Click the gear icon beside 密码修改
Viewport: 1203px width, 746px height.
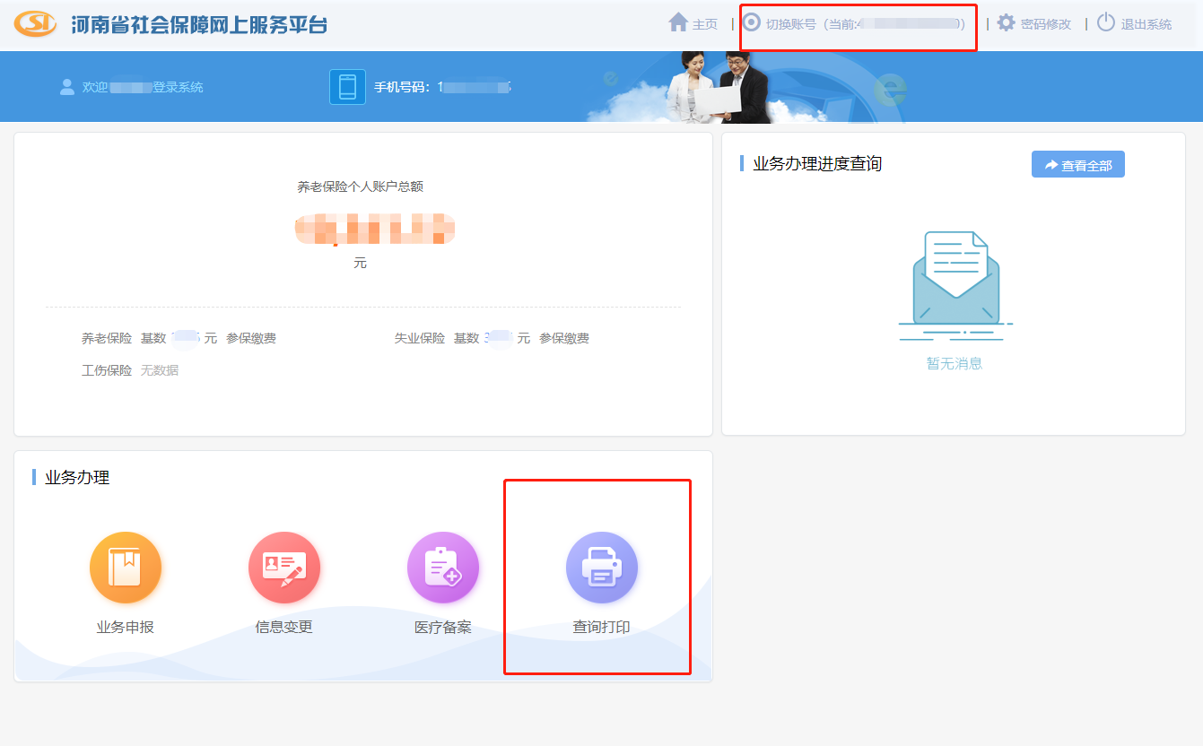(1007, 23)
